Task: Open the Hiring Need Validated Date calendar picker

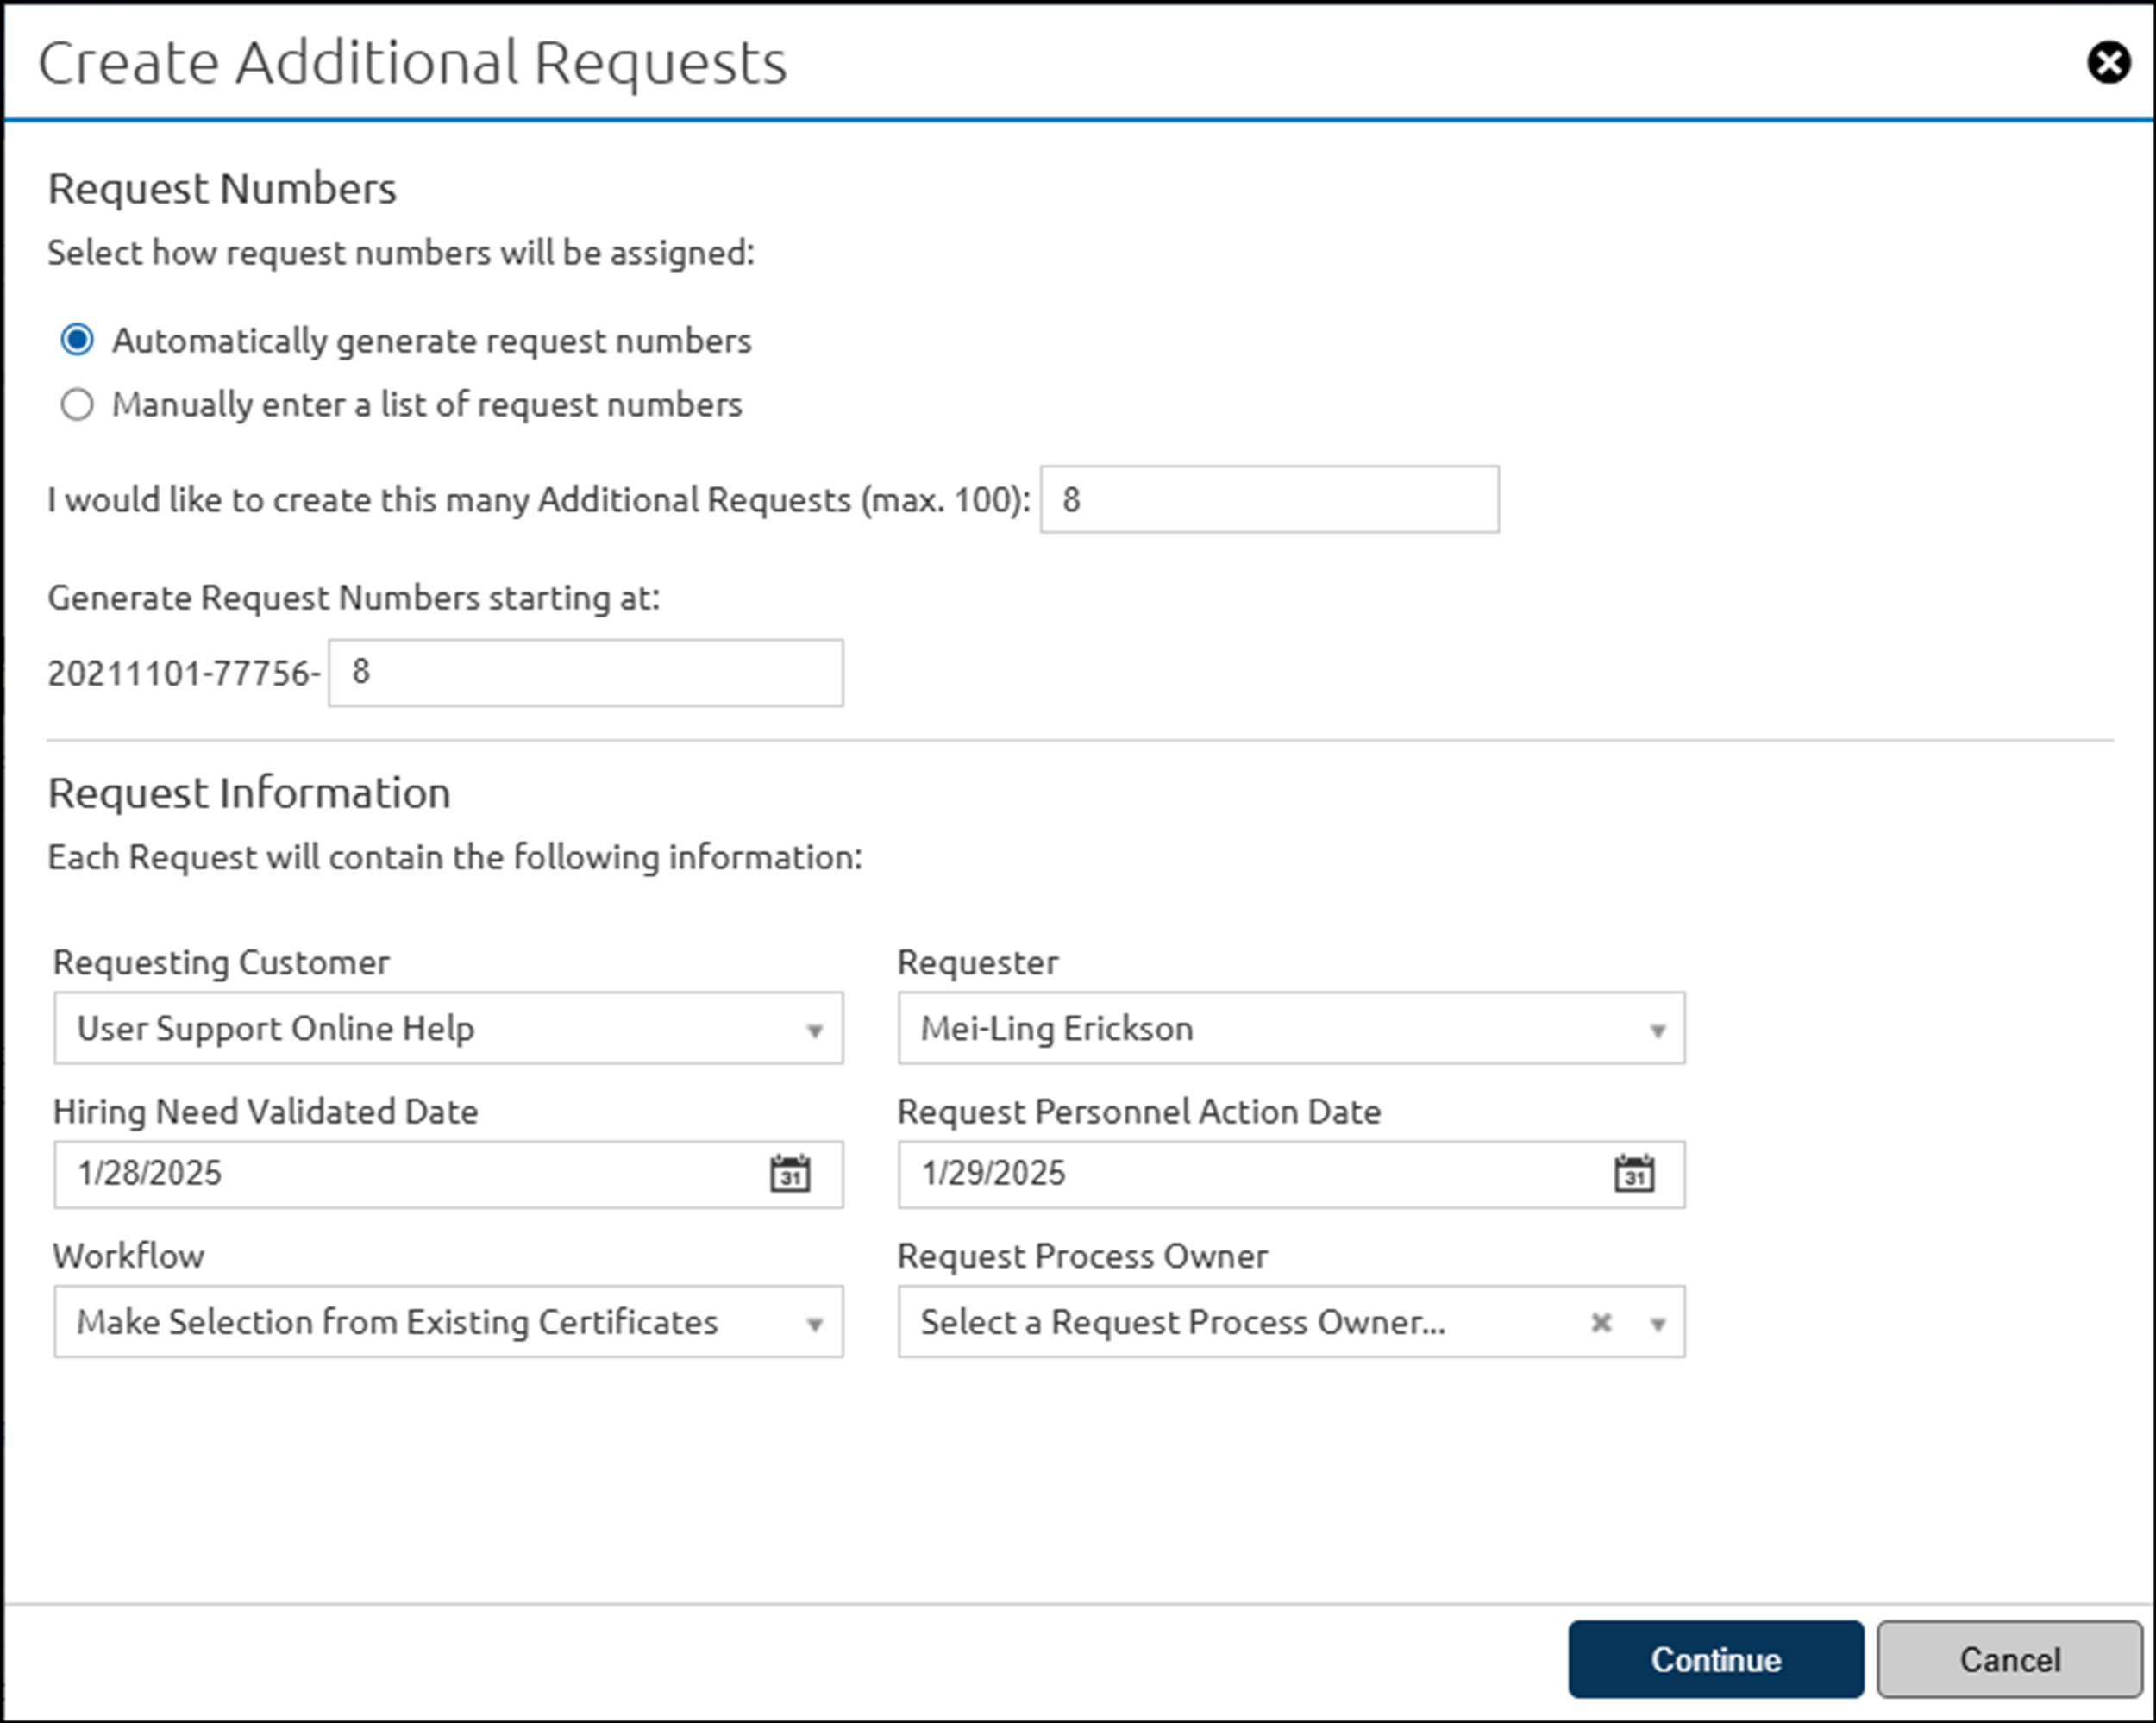Action: pos(790,1174)
